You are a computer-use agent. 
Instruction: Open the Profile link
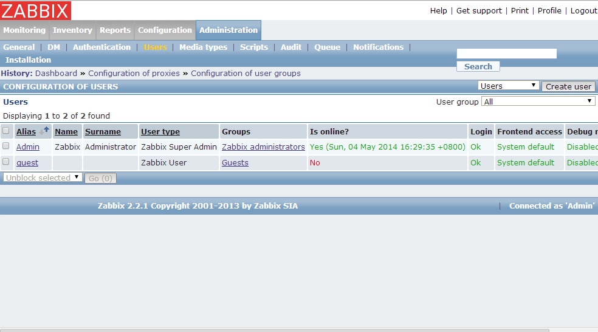click(549, 11)
